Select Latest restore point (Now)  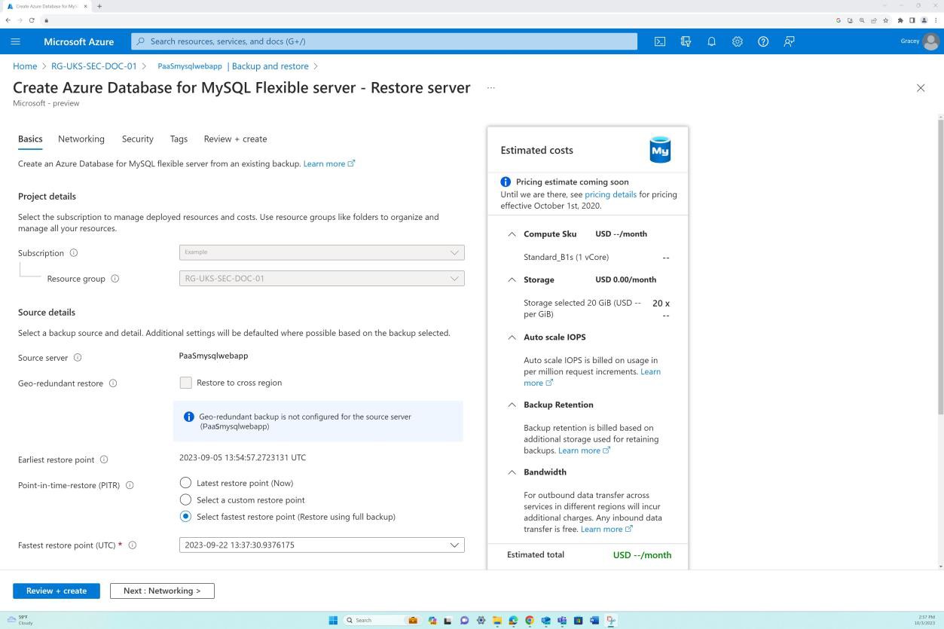pyautogui.click(x=185, y=483)
